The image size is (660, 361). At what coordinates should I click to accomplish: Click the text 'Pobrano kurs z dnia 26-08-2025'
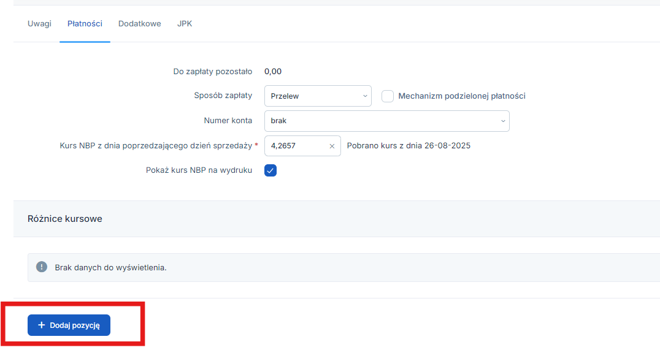pyautogui.click(x=409, y=146)
